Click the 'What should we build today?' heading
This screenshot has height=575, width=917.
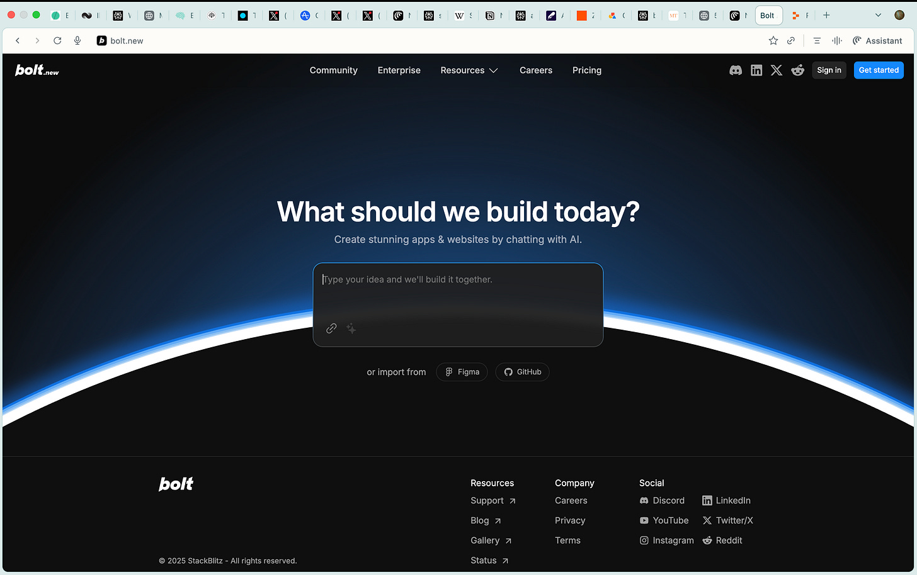pos(458,212)
